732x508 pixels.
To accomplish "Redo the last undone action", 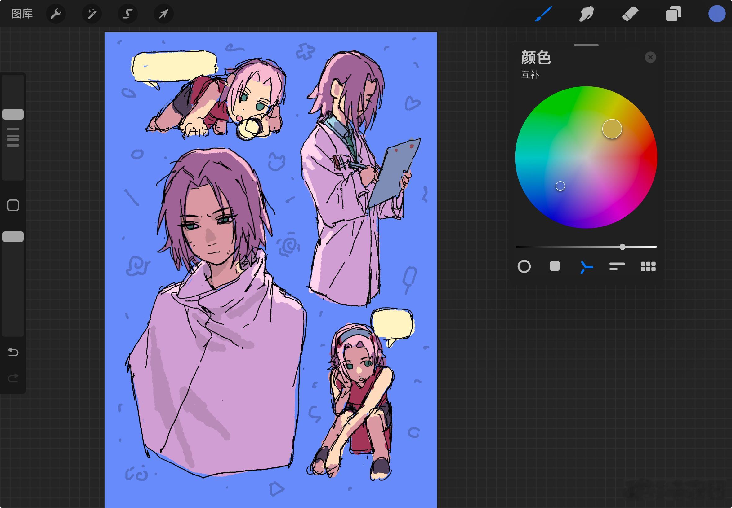I will tap(13, 378).
